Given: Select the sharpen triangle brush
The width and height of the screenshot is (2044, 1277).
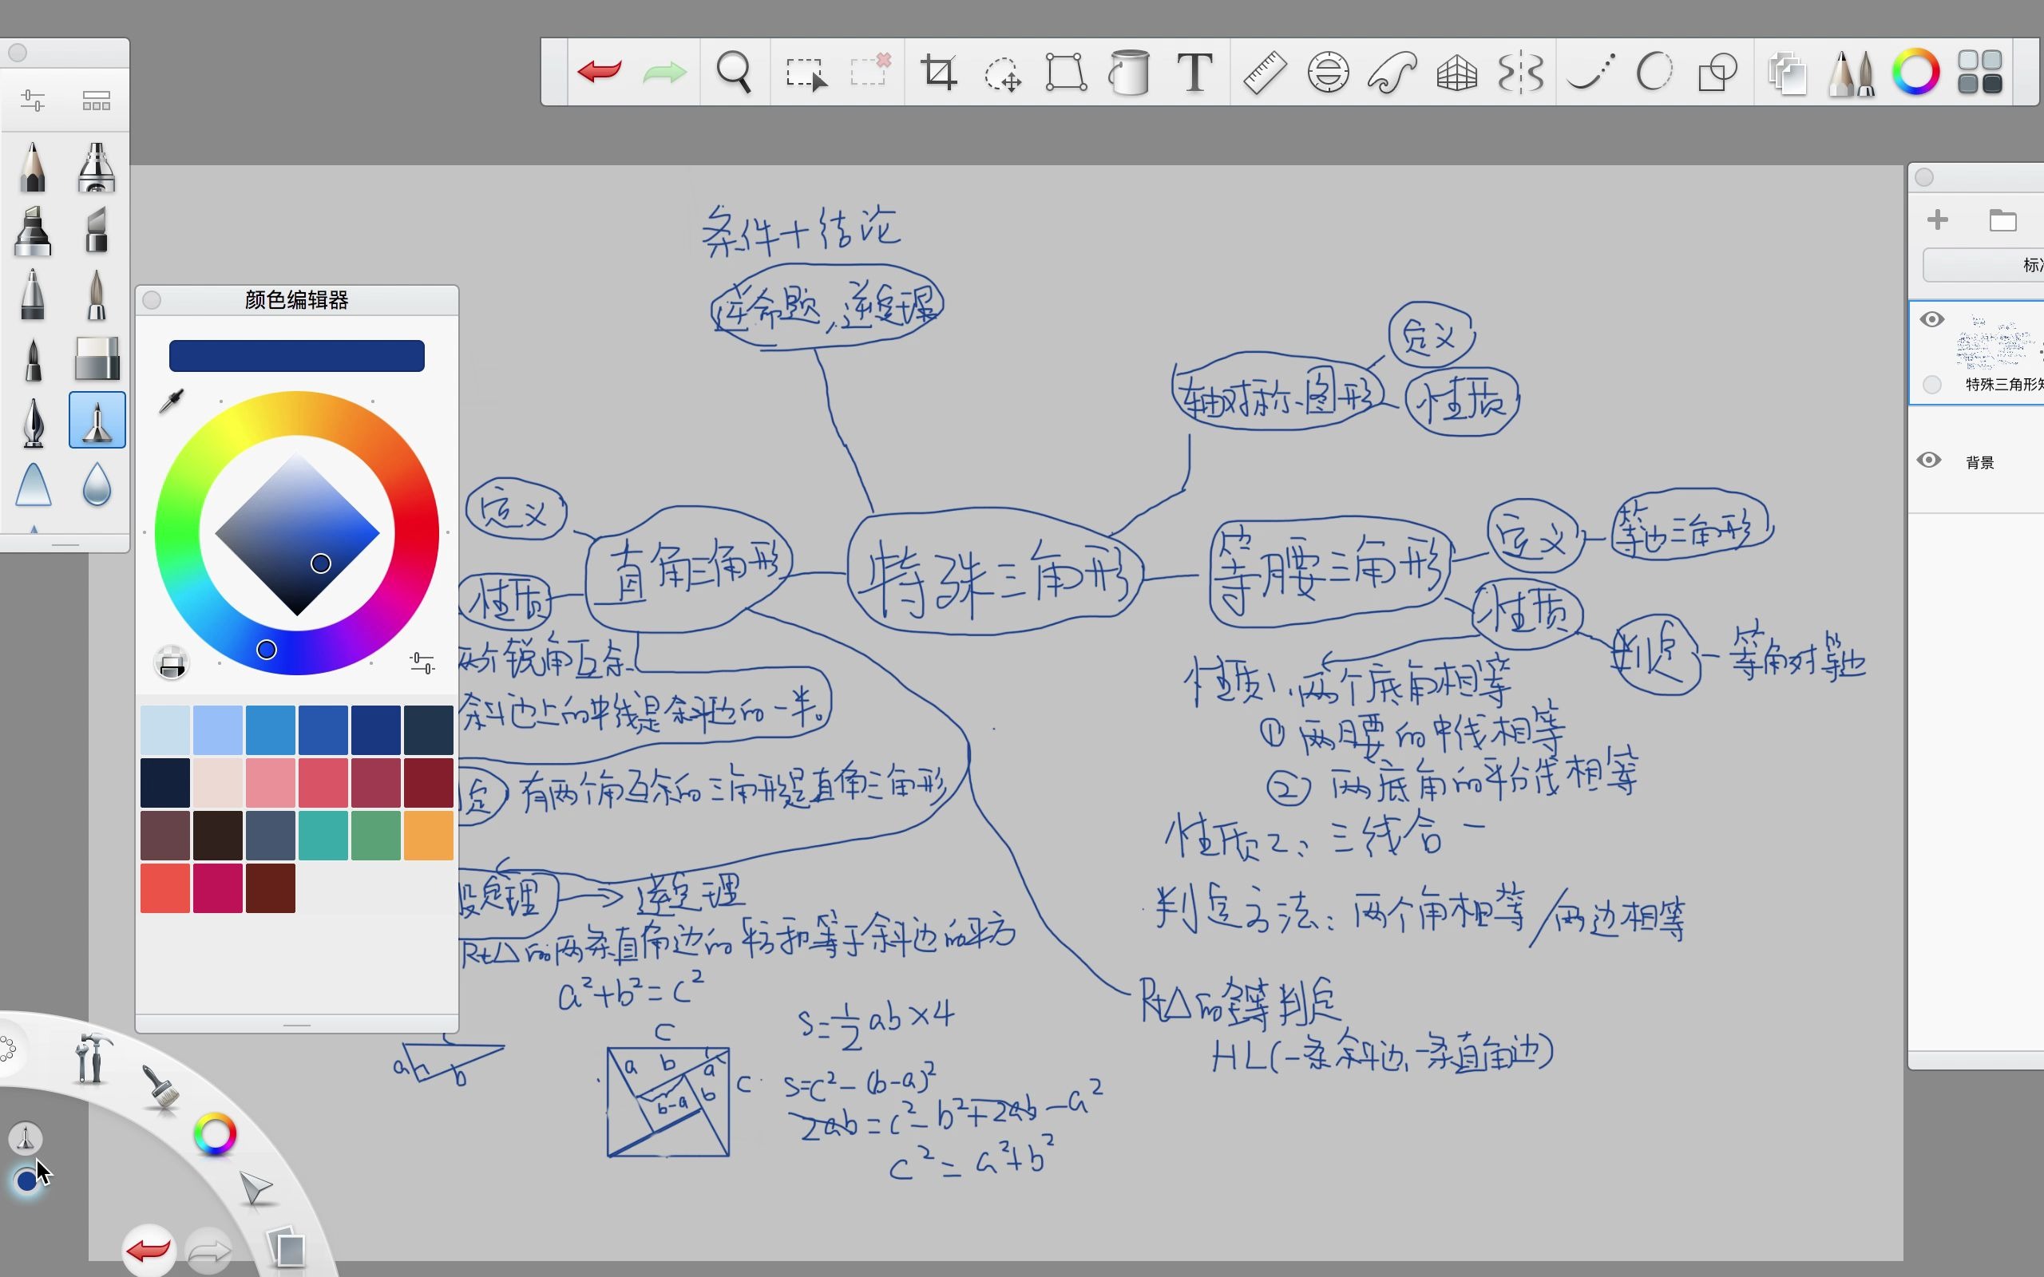Looking at the screenshot, I should coord(33,484).
